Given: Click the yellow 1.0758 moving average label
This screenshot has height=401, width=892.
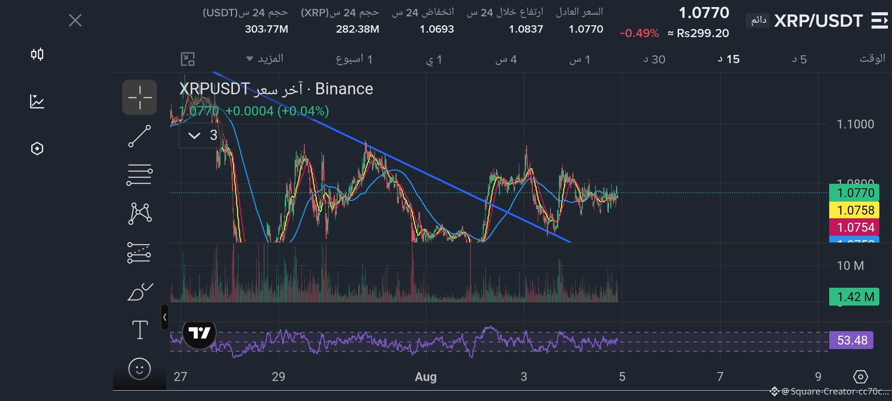Looking at the screenshot, I should pyautogui.click(x=854, y=210).
